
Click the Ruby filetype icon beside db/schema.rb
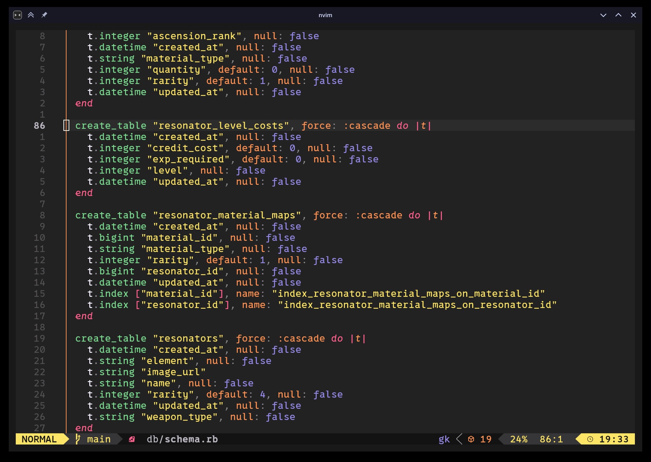pyautogui.click(x=132, y=439)
